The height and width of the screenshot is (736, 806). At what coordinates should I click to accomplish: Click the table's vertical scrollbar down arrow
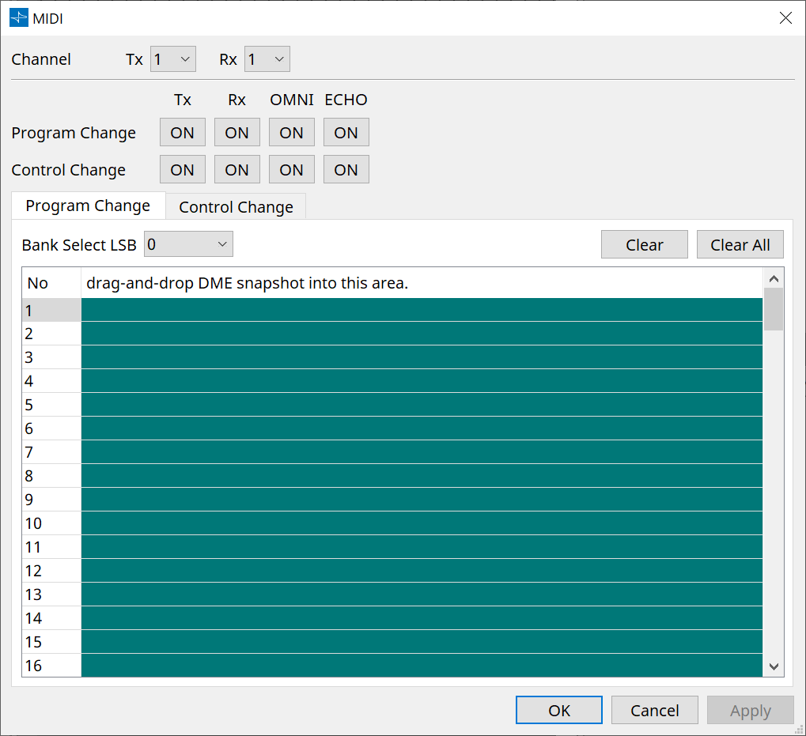[774, 668]
